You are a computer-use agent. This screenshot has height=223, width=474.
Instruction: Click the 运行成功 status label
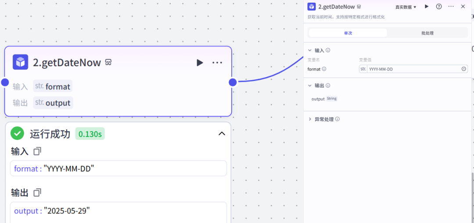(50, 134)
